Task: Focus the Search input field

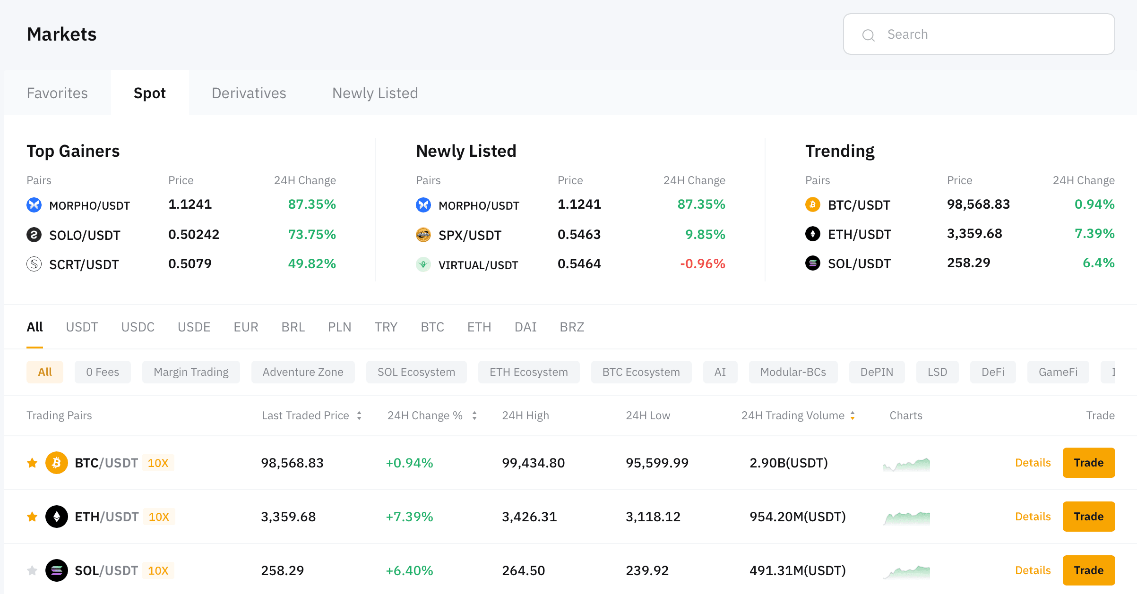Action: pos(992,34)
